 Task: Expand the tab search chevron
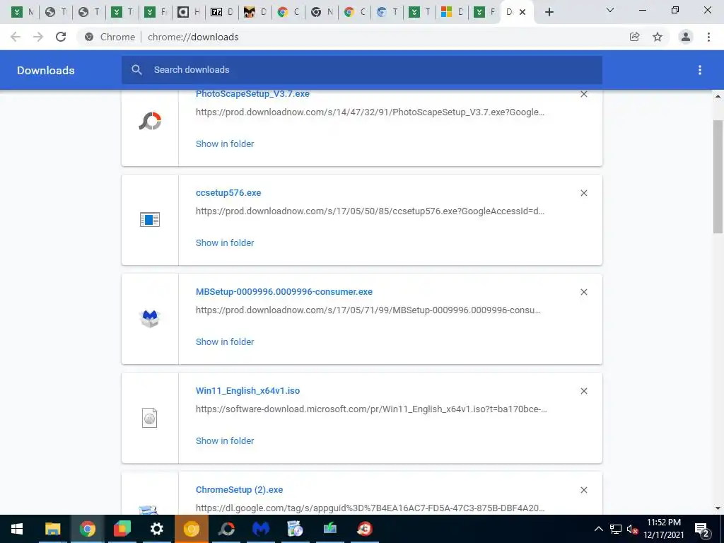coord(610,10)
